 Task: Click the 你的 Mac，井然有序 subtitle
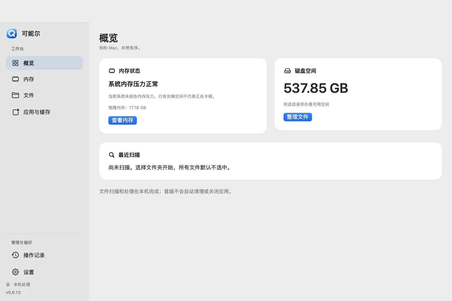click(121, 48)
